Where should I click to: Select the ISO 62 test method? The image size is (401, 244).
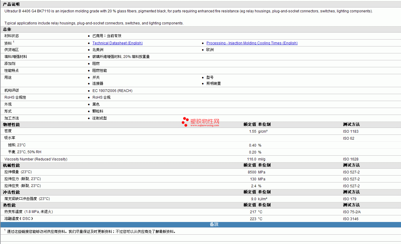tap(349, 138)
